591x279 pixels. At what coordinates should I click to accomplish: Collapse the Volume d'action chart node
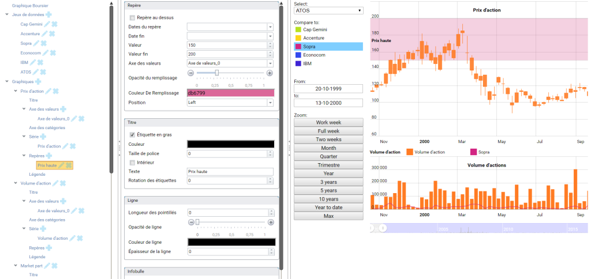pos(16,183)
